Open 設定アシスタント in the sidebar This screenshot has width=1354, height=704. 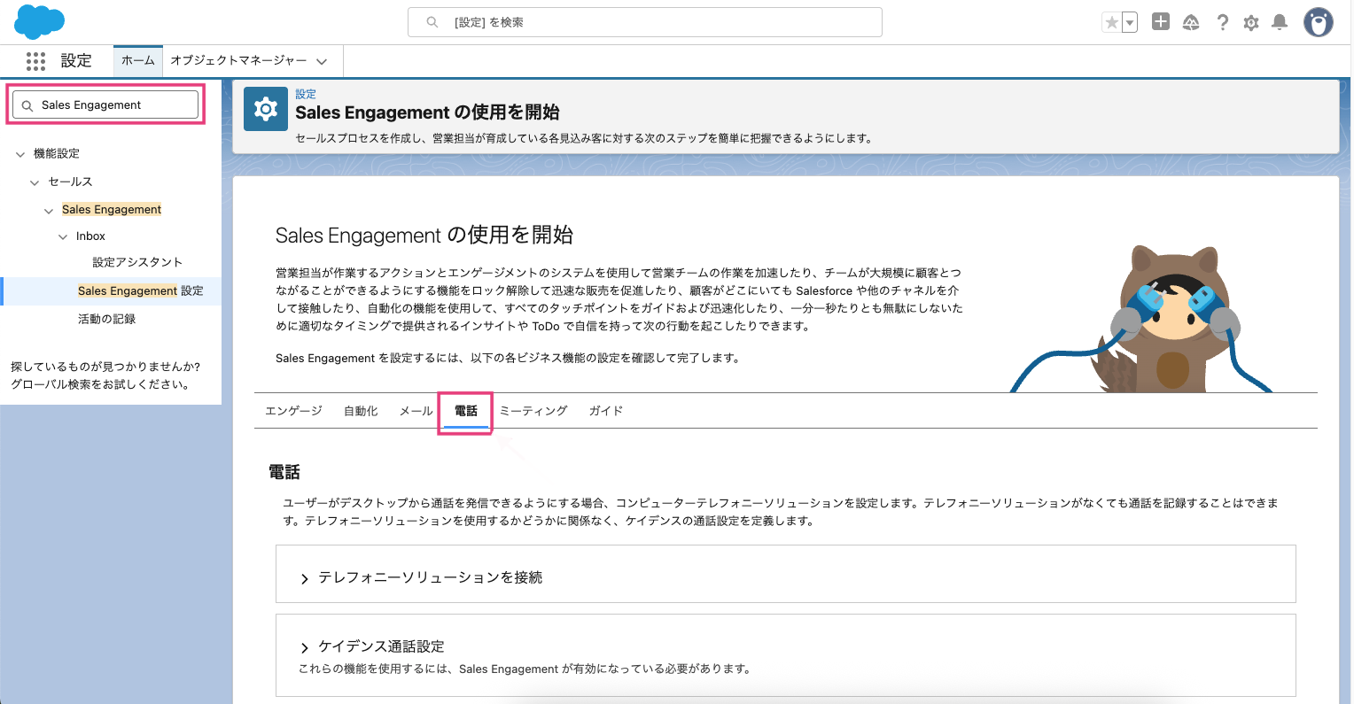[137, 262]
